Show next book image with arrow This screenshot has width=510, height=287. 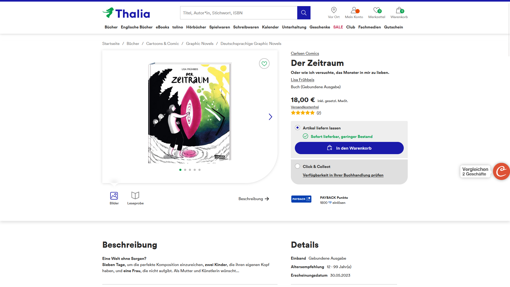(270, 117)
